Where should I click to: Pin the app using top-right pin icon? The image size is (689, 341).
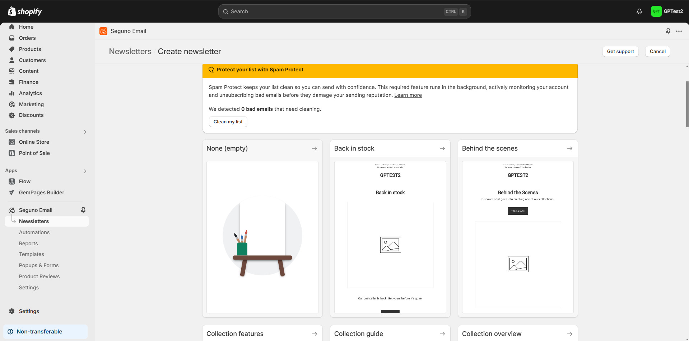pos(668,31)
